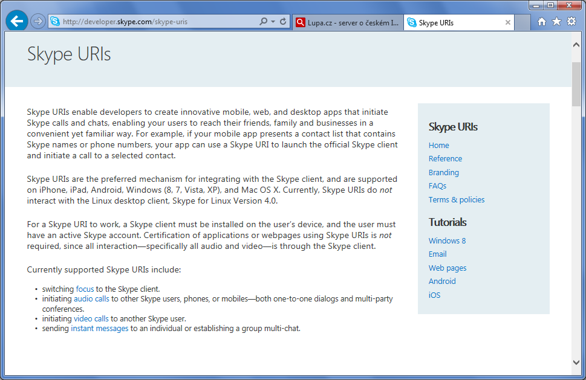This screenshot has width=586, height=380.
Task: Click the browser Forward arrow button
Action: pyautogui.click(x=37, y=22)
